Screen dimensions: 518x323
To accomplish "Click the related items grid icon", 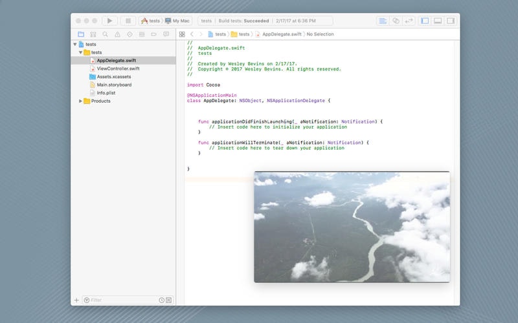I will coord(182,34).
